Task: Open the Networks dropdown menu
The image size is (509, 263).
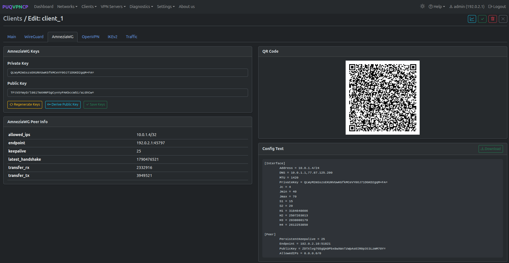Action: [67, 7]
